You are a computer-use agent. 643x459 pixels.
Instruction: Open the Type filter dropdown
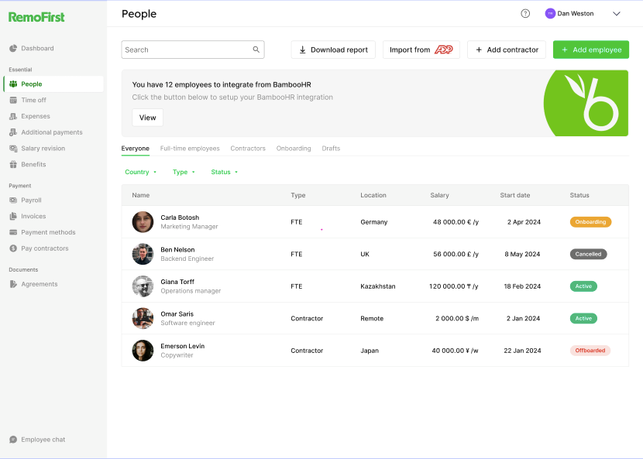(184, 172)
